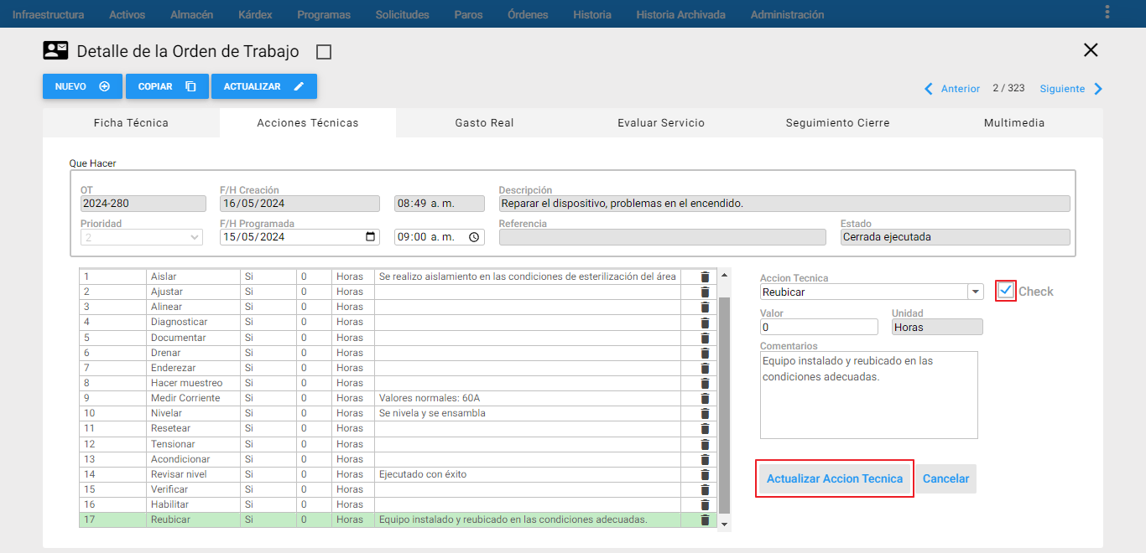
Task: Click the NUEVO button
Action: click(x=82, y=86)
